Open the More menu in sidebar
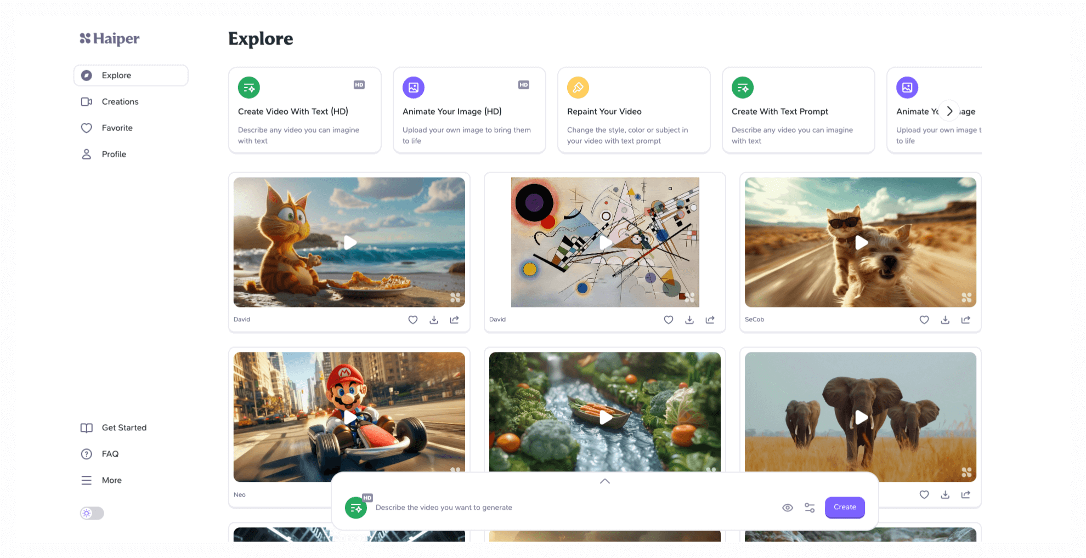1086x558 pixels. [x=111, y=480]
